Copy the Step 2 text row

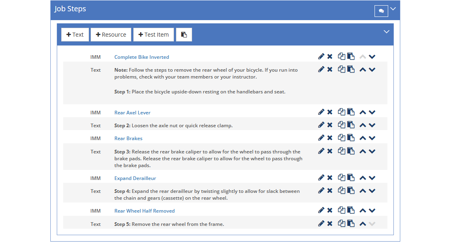341,125
